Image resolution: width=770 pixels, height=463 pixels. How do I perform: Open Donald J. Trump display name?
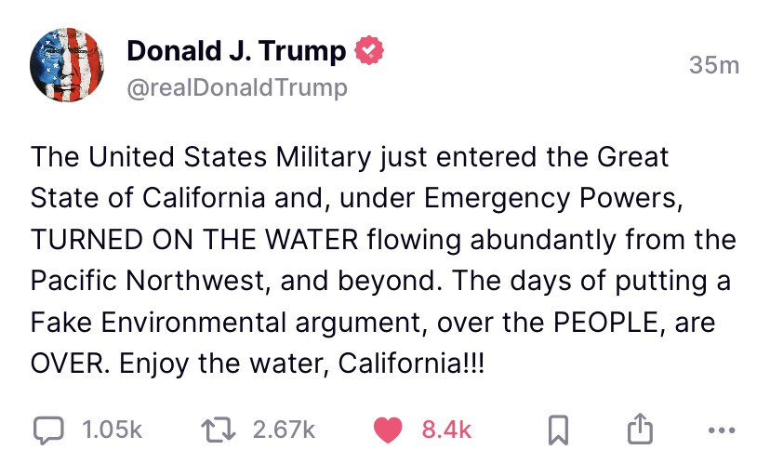235,50
